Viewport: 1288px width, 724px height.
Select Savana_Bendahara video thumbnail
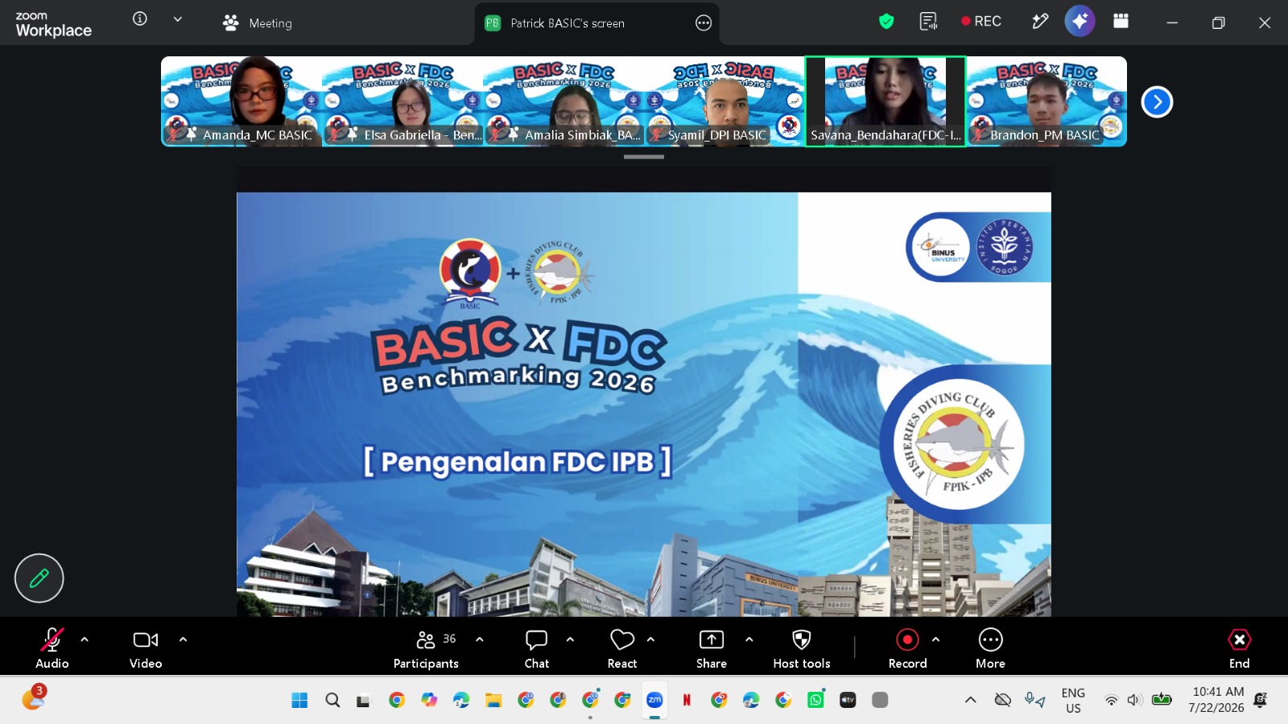click(x=885, y=101)
